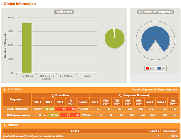Sort by 95th pct column

point(128,102)
